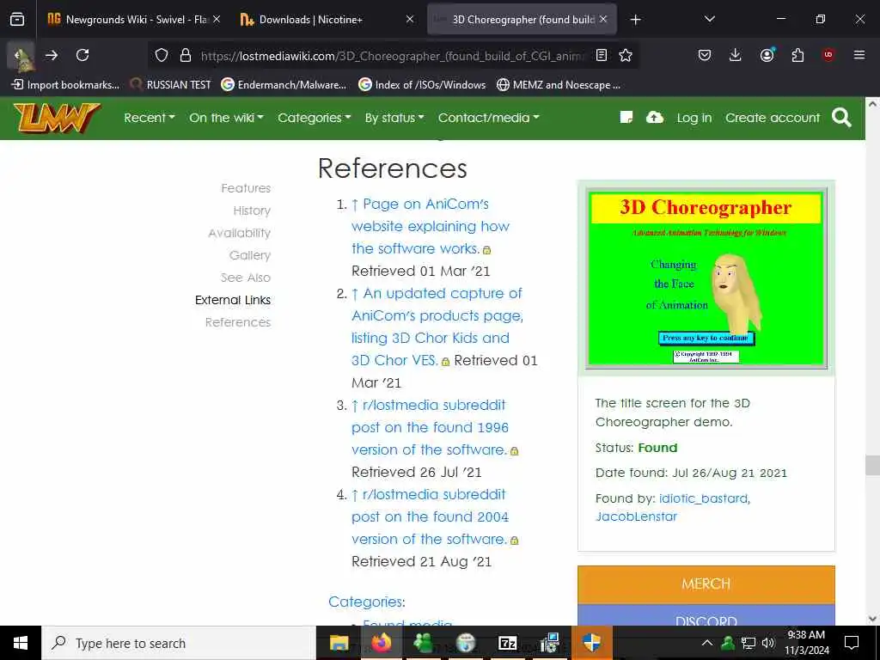The height and width of the screenshot is (660, 880).
Task: Open the list all tabs dropdown arrow
Action: (x=709, y=20)
